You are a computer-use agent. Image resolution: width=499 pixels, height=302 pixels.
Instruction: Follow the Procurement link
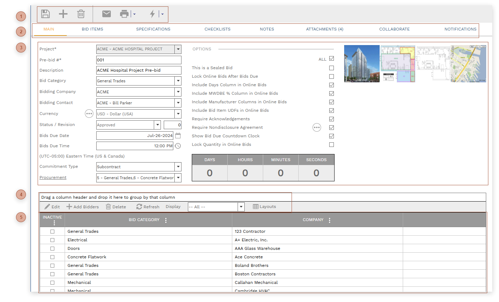[x=53, y=177]
